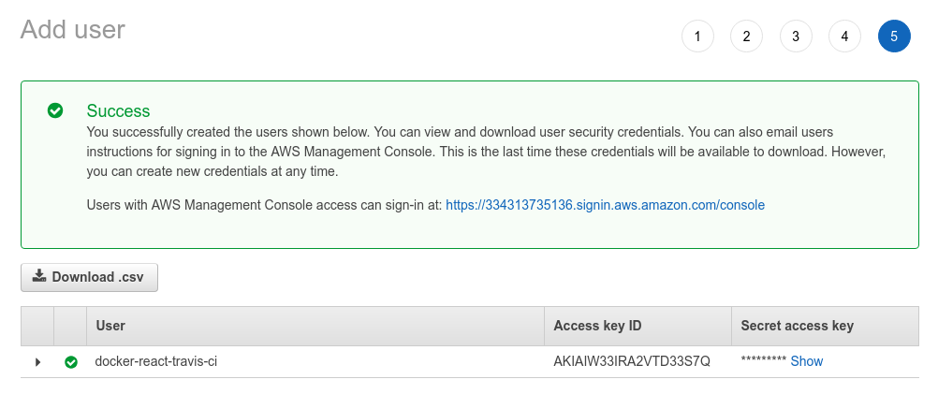Go to step 4 of Add user
938x409 pixels.
pos(844,37)
